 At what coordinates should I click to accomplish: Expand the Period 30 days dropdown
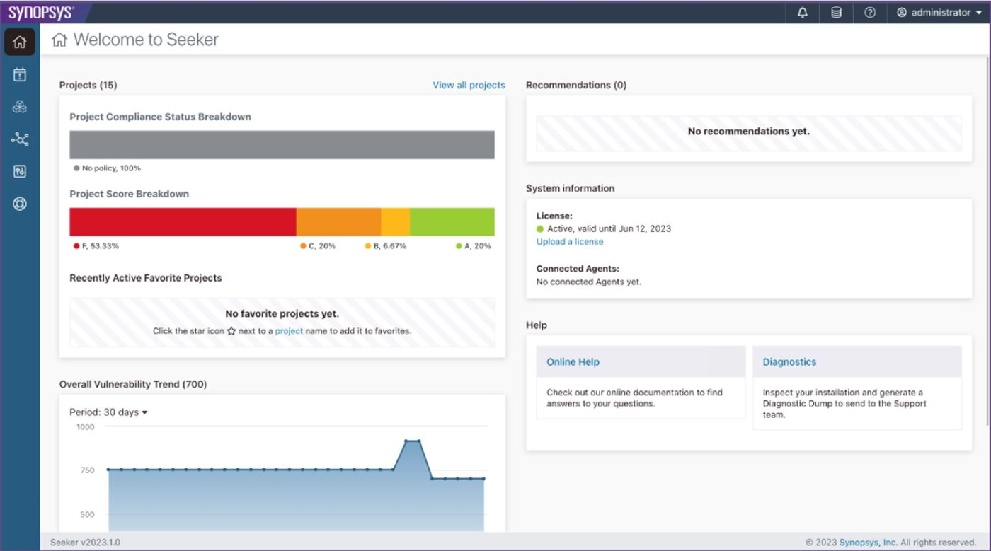pos(108,412)
